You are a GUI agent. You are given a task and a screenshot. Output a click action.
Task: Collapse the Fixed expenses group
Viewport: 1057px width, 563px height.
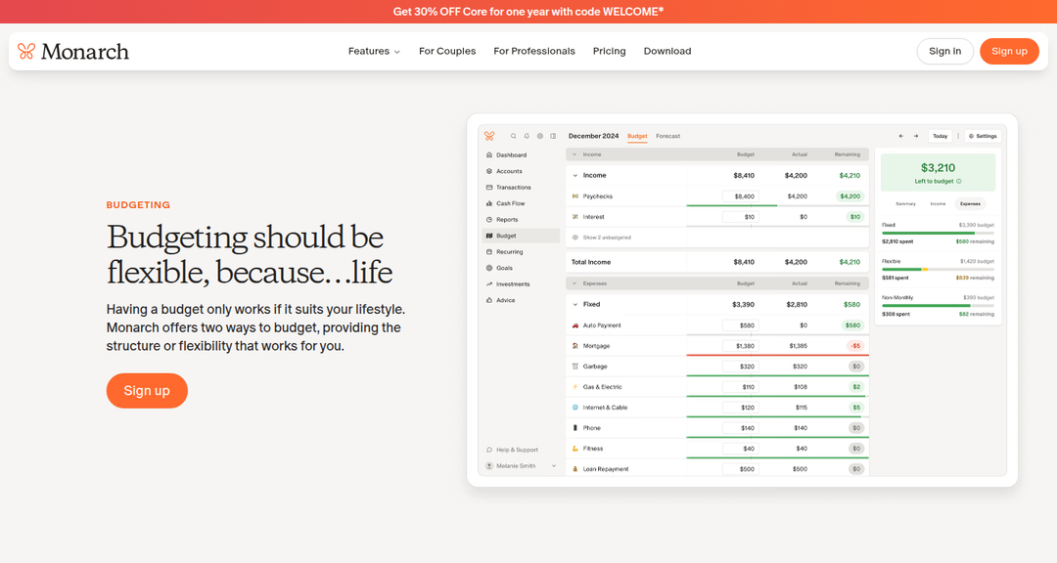point(575,304)
